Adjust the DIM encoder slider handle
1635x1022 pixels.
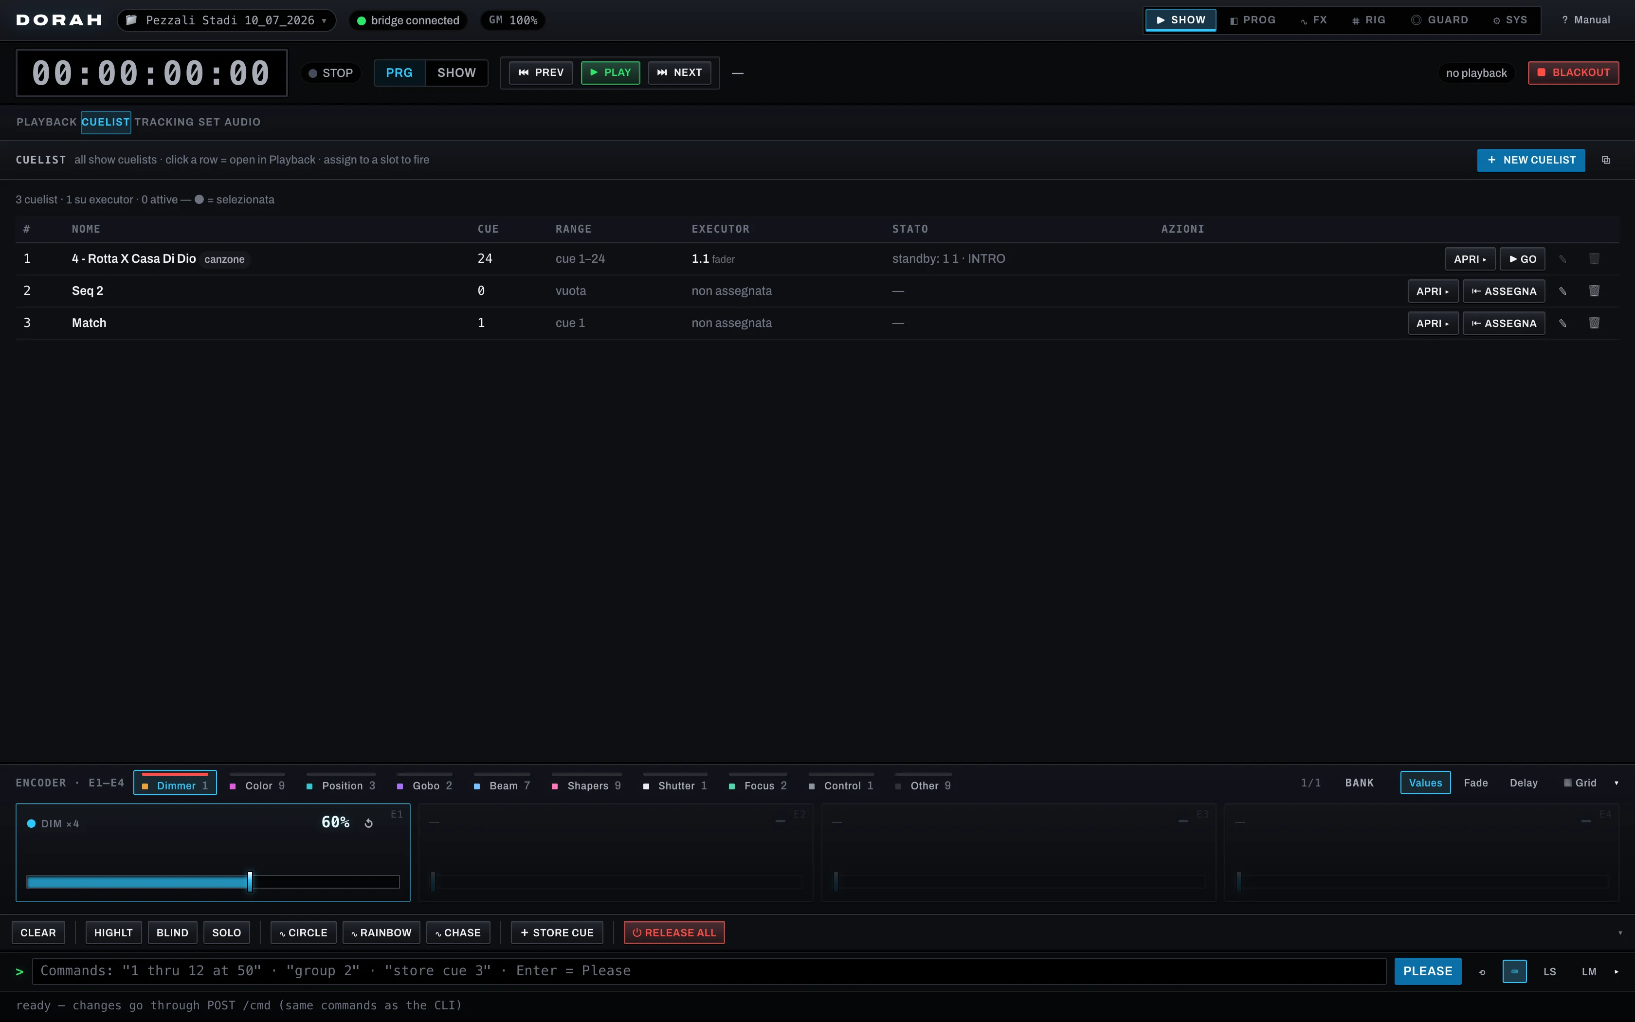(250, 881)
